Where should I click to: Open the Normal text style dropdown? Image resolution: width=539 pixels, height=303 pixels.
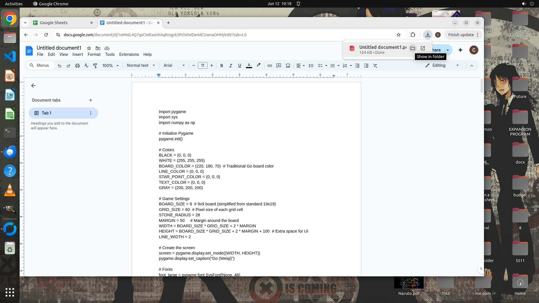[141, 65]
